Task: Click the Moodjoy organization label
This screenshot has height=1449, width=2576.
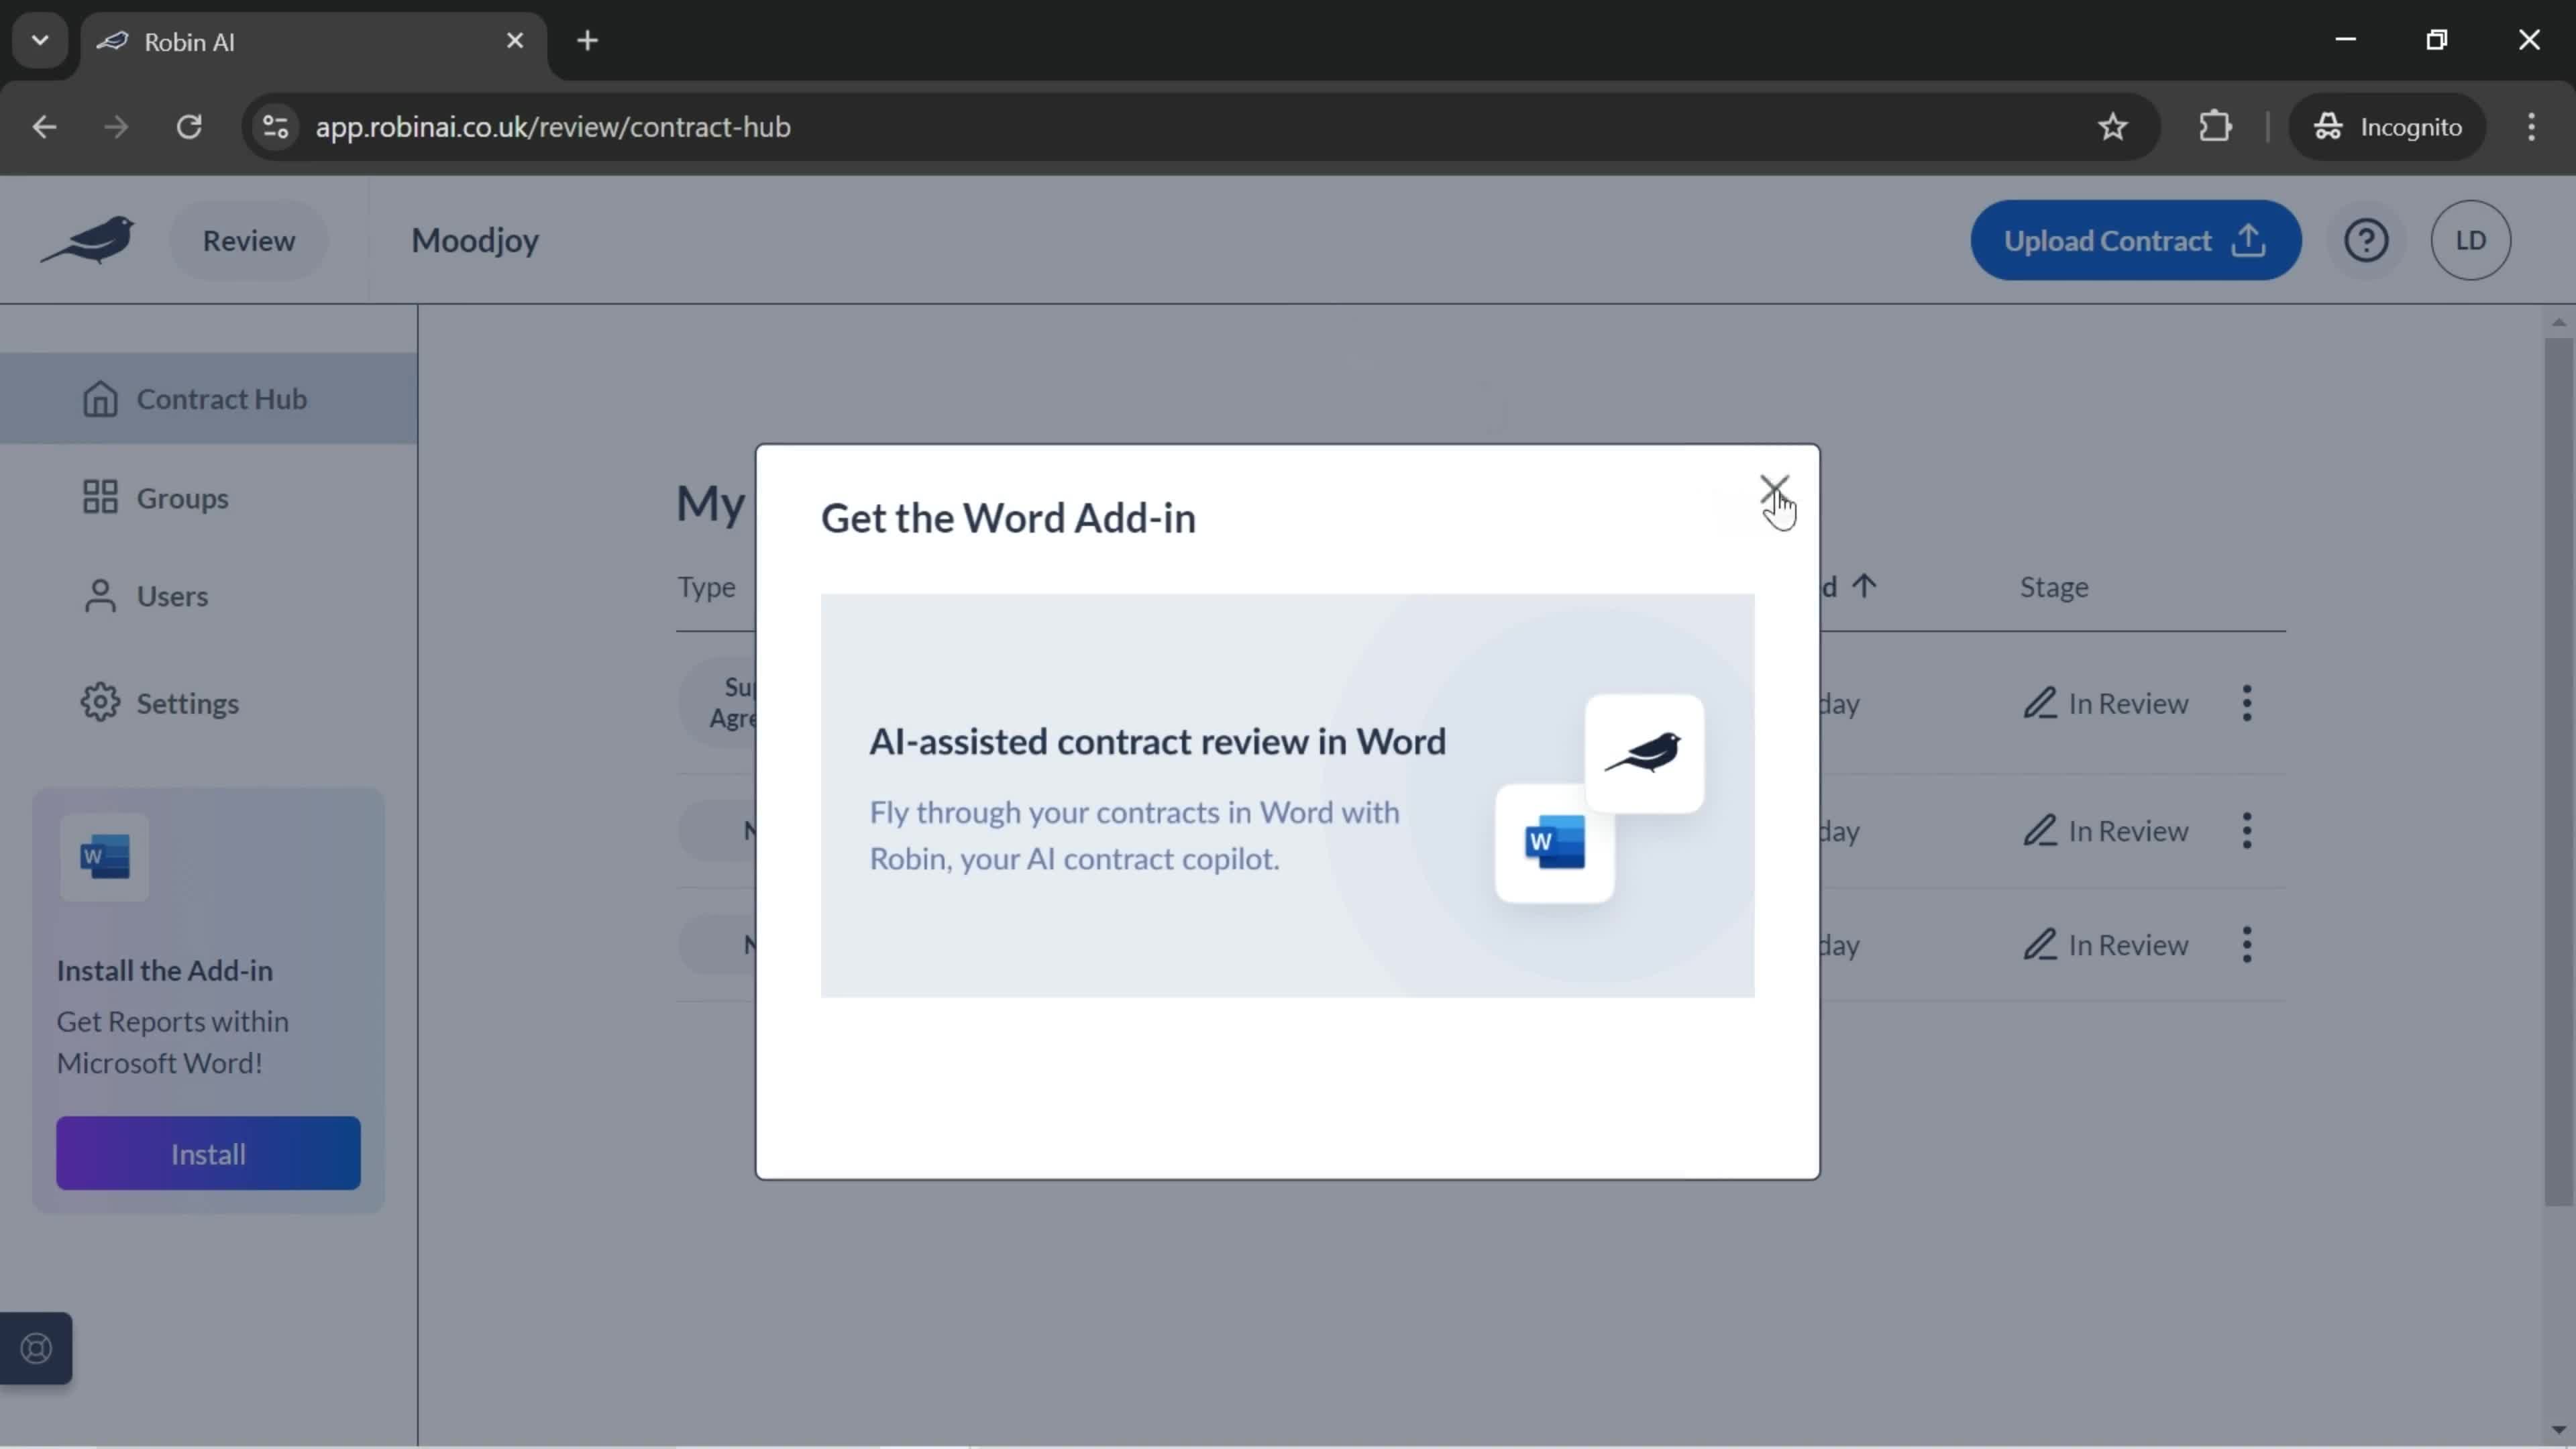Action: [474, 239]
